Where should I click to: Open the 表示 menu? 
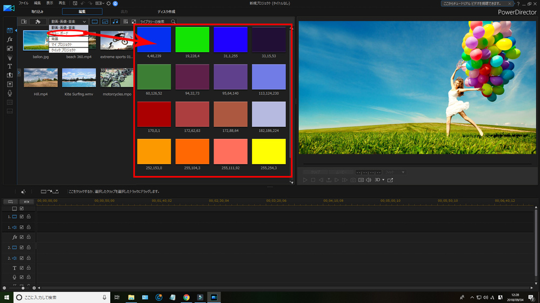coord(50,3)
